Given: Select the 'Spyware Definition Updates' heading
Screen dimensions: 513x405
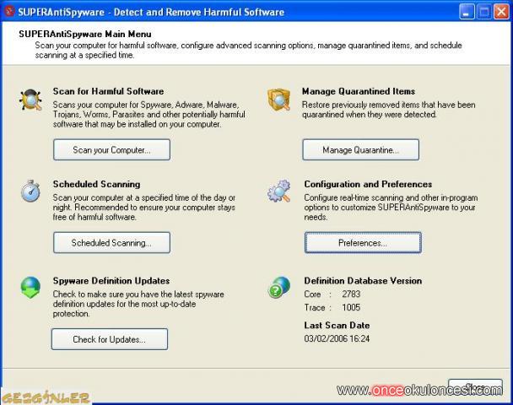Looking at the screenshot, I should pyautogui.click(x=111, y=281).
